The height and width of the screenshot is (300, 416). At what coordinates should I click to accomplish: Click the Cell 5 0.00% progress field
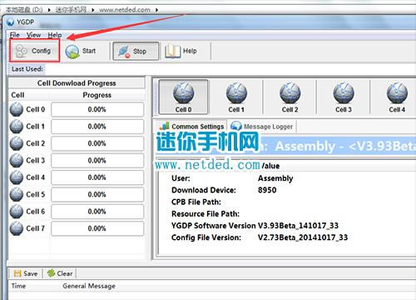(x=97, y=194)
